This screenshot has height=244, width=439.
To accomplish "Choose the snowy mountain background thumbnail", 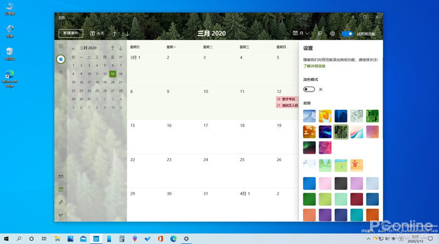I will click(x=309, y=116).
